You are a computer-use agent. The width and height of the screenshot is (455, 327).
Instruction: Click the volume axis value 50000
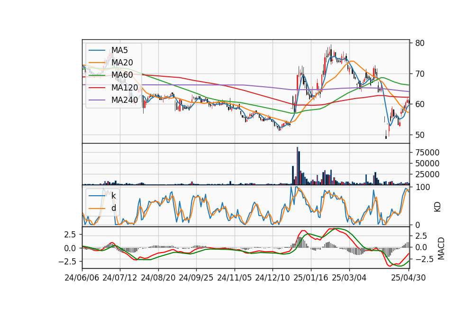[x=428, y=163]
